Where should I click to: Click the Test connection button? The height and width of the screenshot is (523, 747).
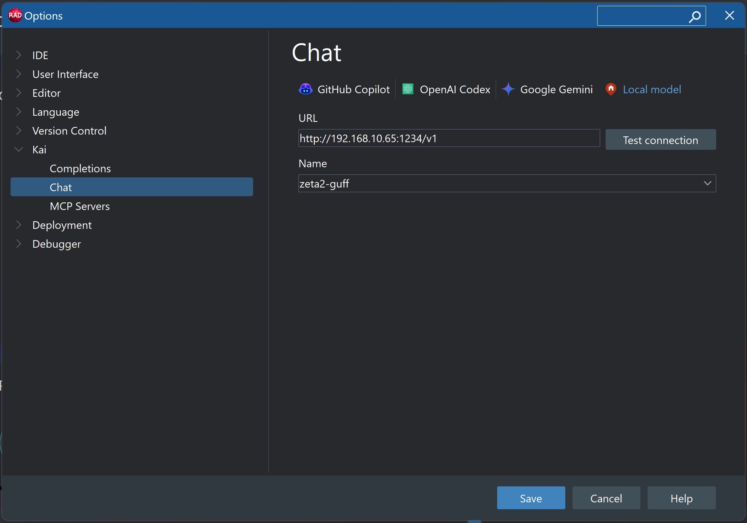coord(661,140)
